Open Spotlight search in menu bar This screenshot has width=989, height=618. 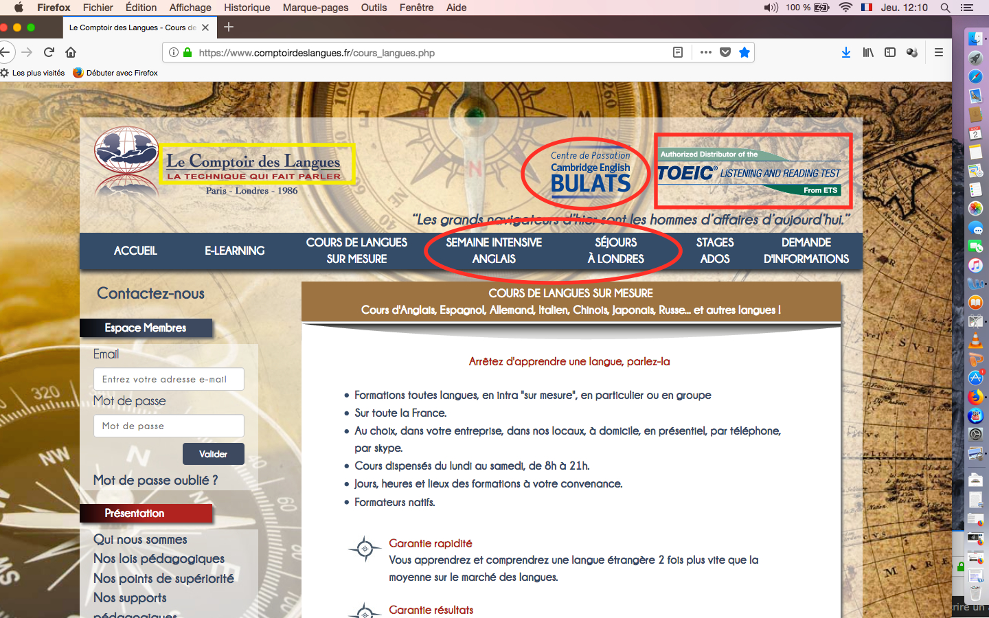pyautogui.click(x=945, y=8)
